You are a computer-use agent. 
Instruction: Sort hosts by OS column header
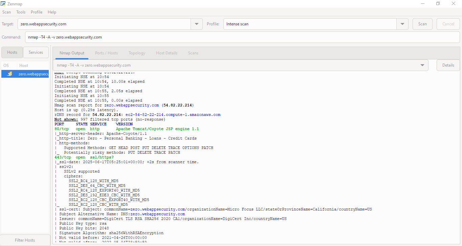[6, 66]
